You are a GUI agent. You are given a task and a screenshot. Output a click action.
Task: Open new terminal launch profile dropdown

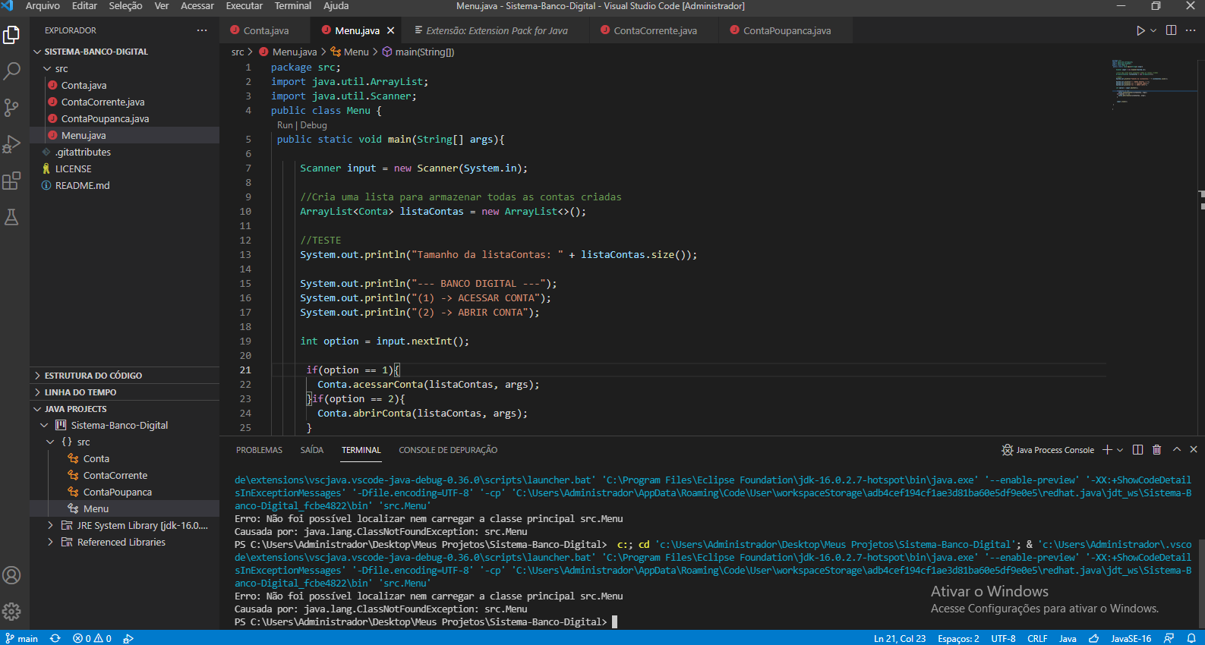1120,450
